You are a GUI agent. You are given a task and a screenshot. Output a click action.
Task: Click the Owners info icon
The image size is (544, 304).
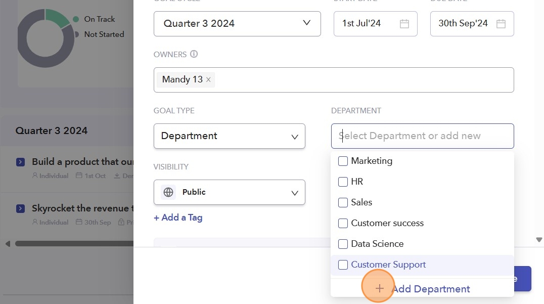194,54
